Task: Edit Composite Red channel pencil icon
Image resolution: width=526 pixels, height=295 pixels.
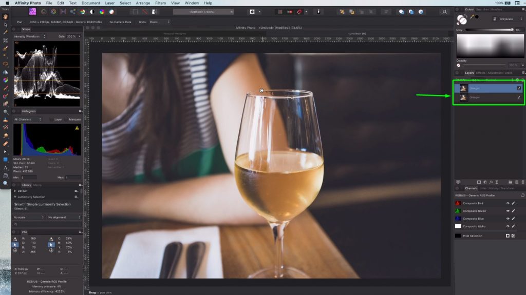Action: pos(514,203)
